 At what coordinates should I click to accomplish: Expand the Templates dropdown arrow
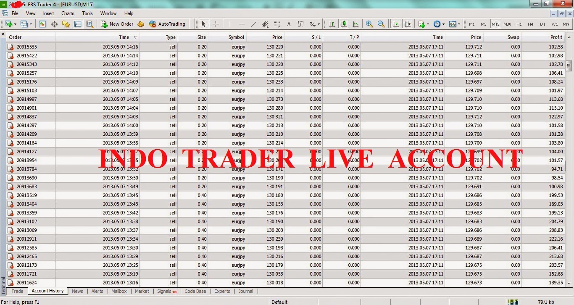[459, 24]
